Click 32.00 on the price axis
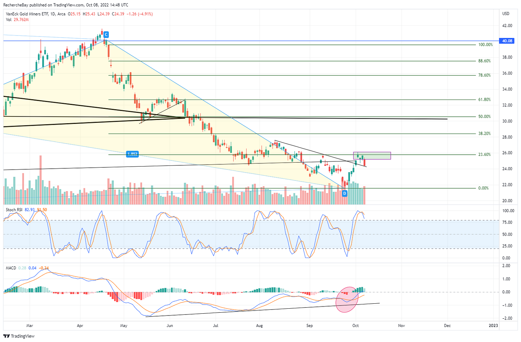Screen dimensions: 521x342 click(507, 105)
